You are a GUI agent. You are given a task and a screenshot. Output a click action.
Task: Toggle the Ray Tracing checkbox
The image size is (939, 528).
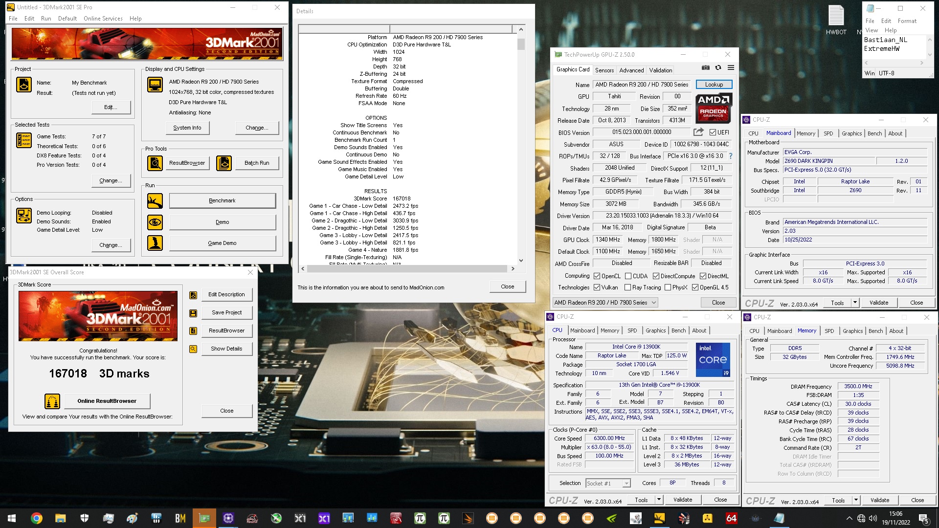pos(627,287)
